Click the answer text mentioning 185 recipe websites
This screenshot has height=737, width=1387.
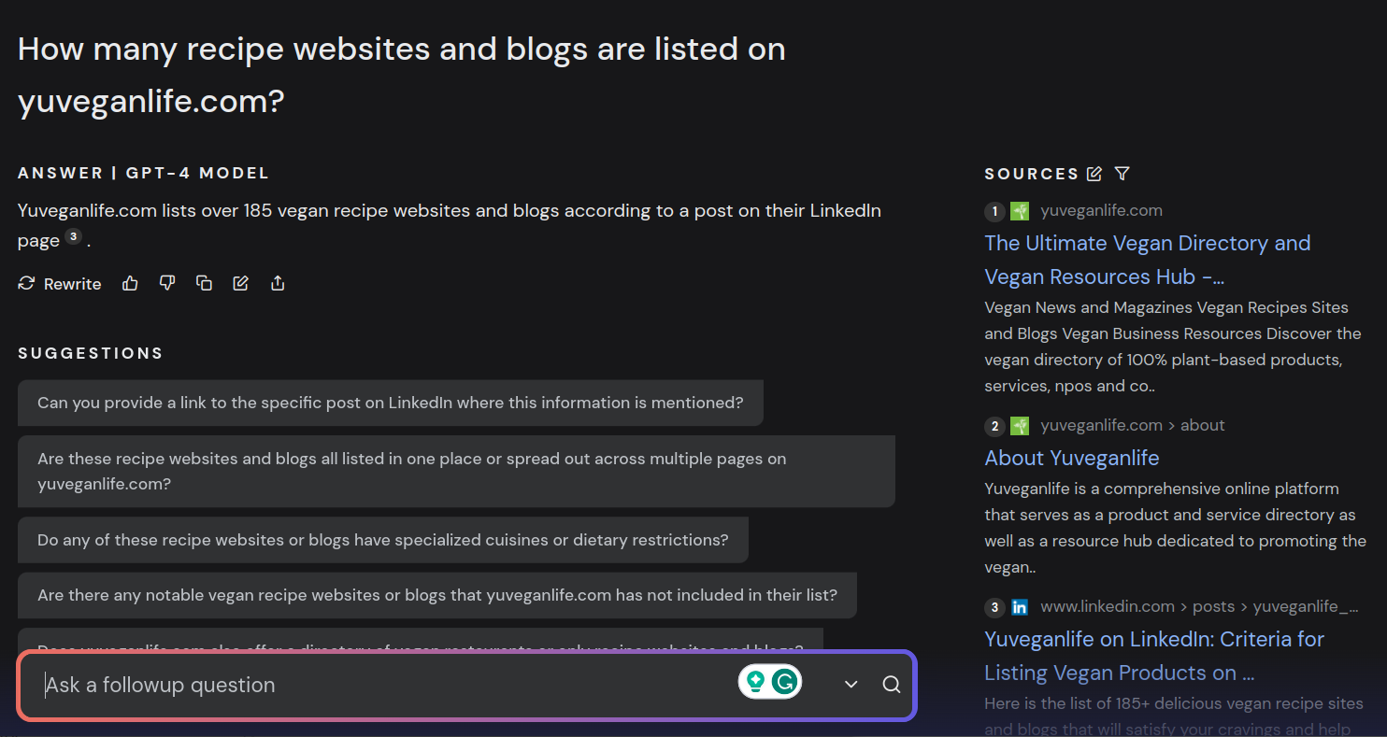[x=450, y=225]
